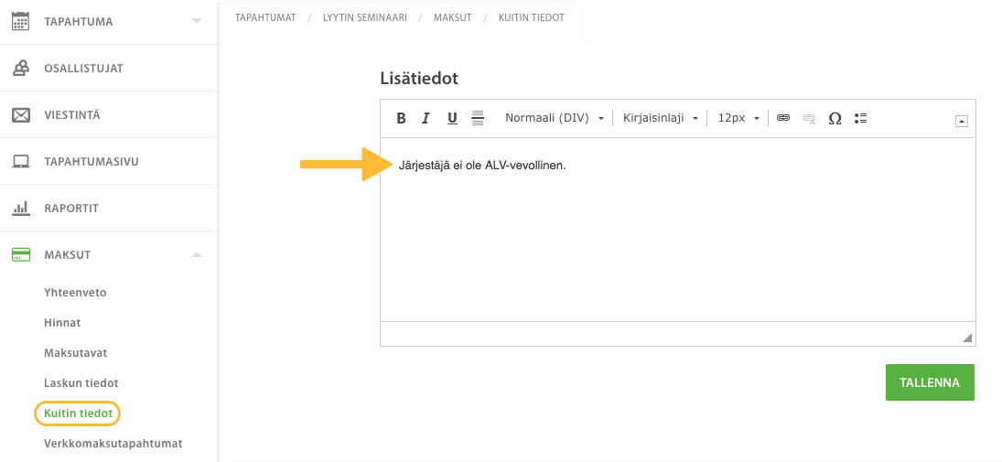Save with the Tallenna button
The image size is (1002, 462).
(x=930, y=382)
